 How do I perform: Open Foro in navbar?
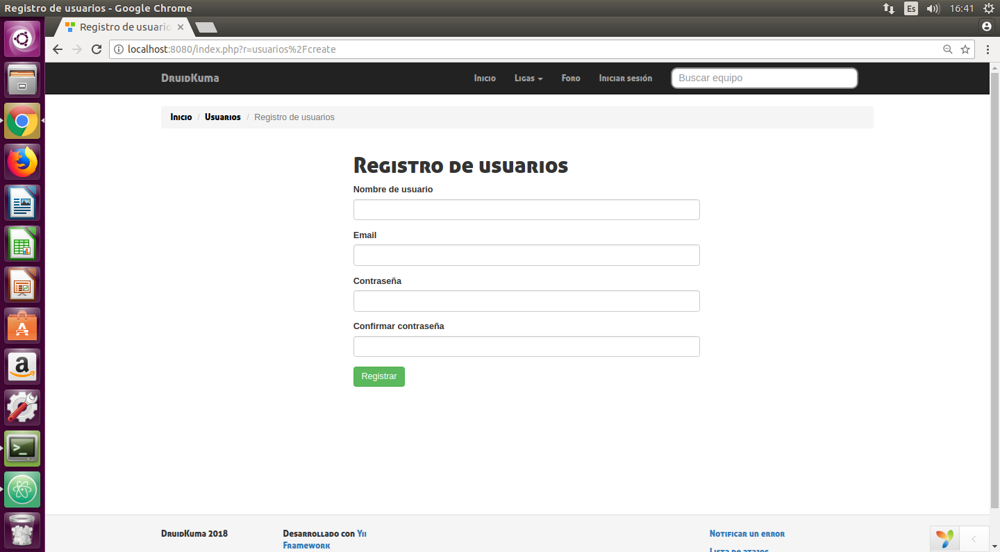(x=571, y=78)
